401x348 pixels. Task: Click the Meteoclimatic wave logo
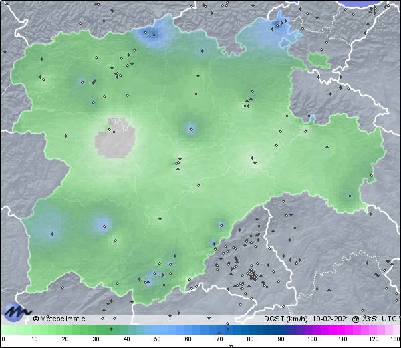(17, 312)
